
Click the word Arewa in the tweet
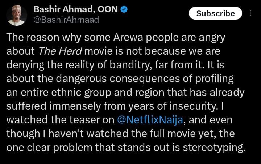coord(128,37)
